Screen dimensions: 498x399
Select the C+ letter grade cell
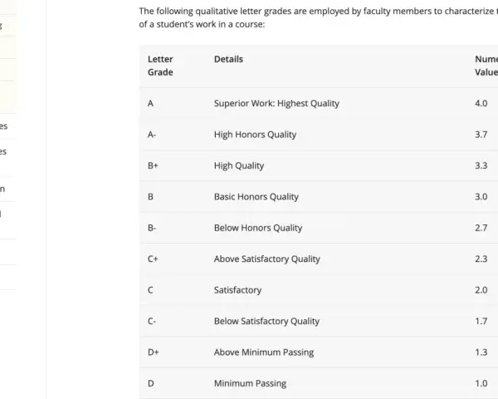tap(153, 259)
